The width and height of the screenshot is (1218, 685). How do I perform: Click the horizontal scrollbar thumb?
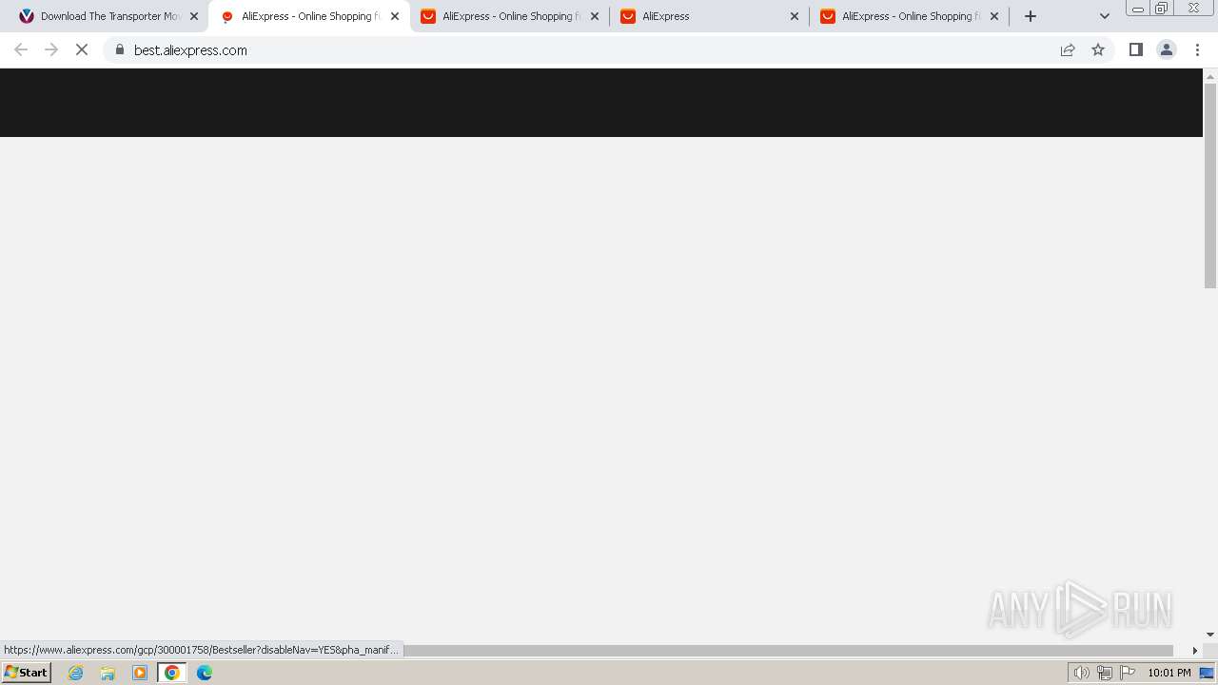[787, 651]
